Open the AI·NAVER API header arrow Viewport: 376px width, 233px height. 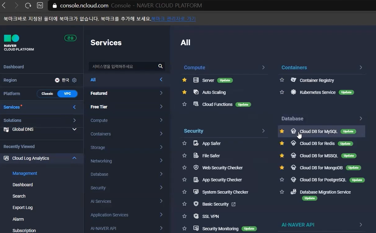click(361, 225)
